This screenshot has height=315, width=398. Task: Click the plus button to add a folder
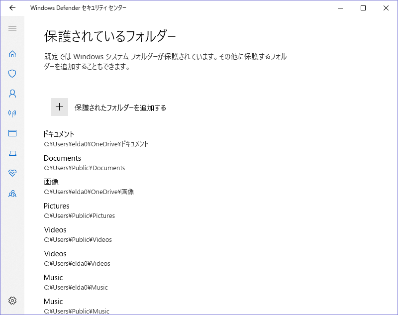coord(59,107)
